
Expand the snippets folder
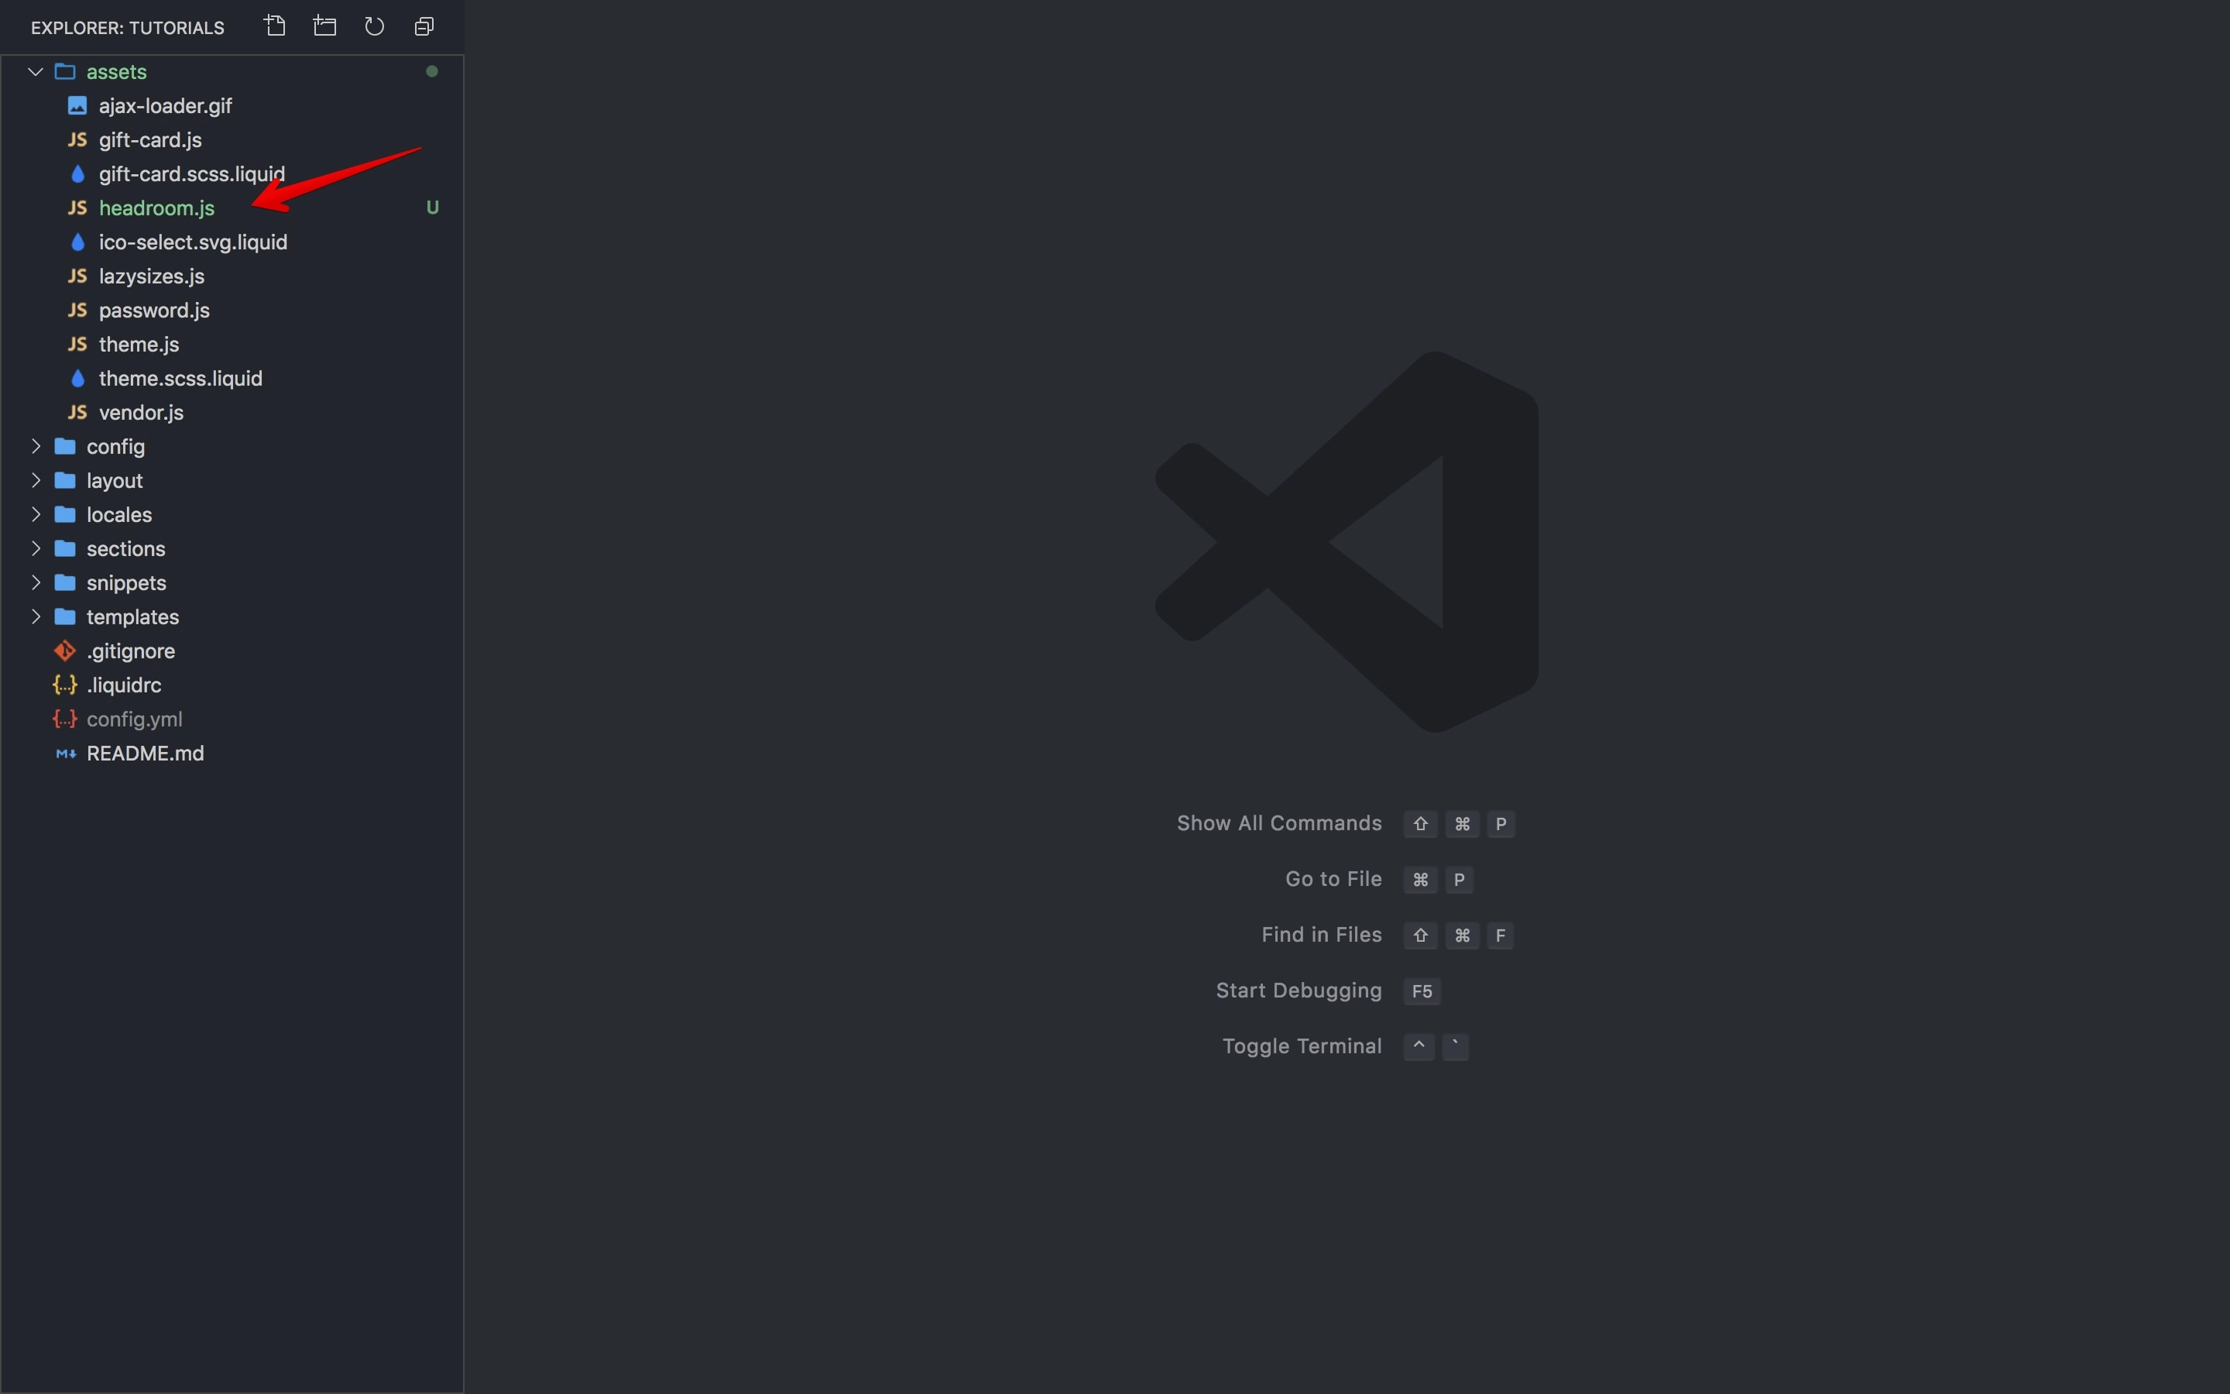point(36,582)
